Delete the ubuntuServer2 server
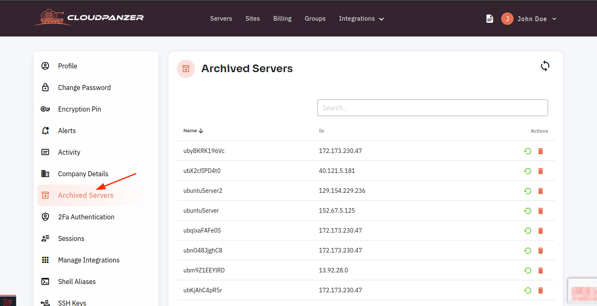 pos(541,191)
